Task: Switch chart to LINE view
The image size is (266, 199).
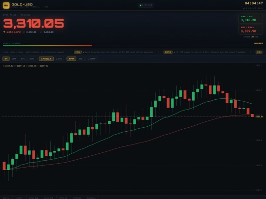Action: 59,59
